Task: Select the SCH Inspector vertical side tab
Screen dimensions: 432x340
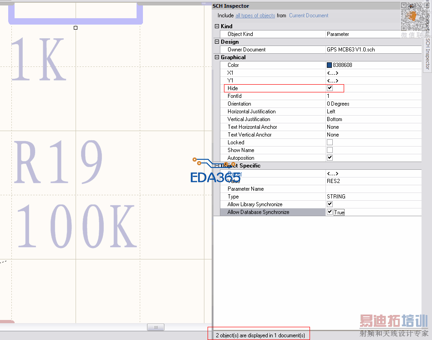Action: (x=427, y=54)
